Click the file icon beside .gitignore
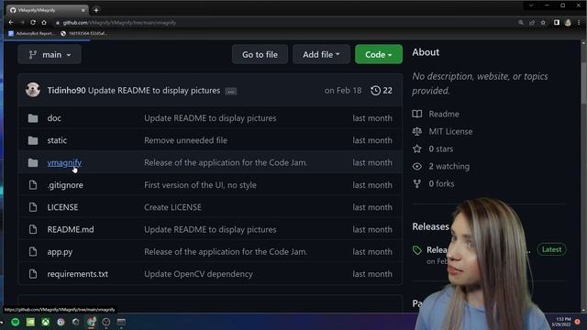Screen dimensions: 587x330 click(33, 185)
